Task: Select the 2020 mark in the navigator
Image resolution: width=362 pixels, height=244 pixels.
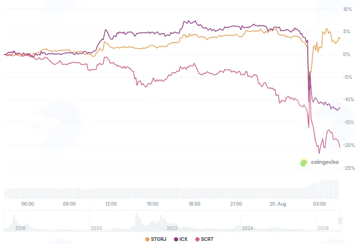Action: [x=96, y=228]
